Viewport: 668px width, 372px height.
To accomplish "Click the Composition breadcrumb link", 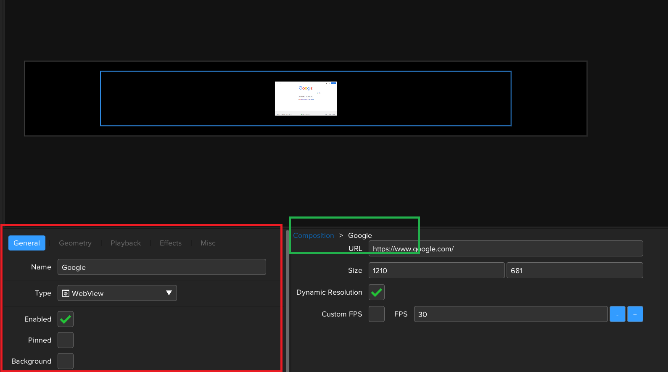I will (x=313, y=235).
